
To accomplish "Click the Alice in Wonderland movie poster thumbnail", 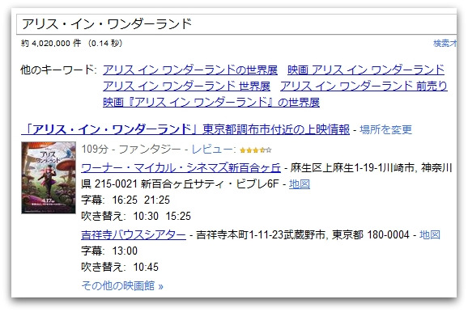I will 49,178.
